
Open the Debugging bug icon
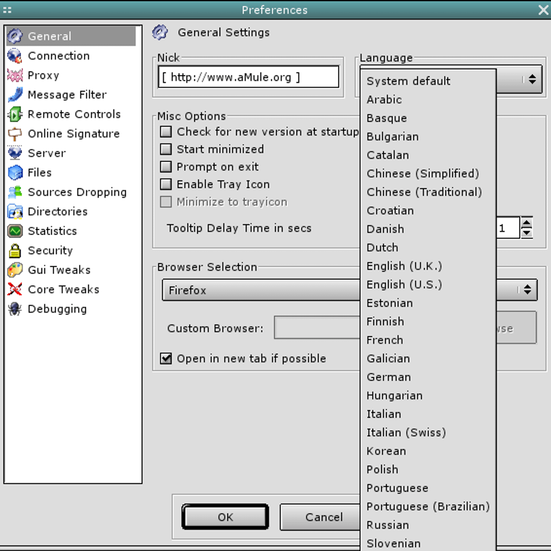[x=15, y=309]
